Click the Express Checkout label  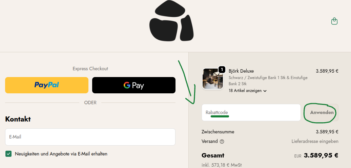coord(90,69)
